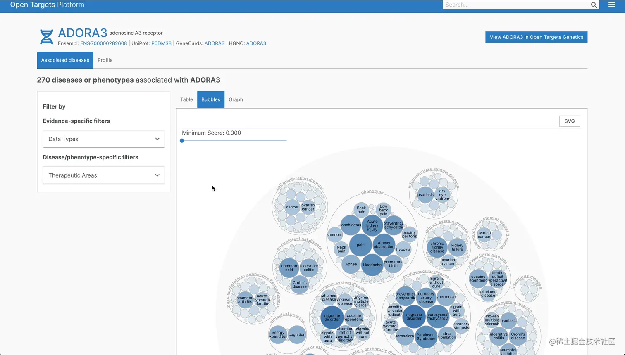Click the Minimum Score: 0.000 label
Viewport: 625px width, 355px height.
211,133
